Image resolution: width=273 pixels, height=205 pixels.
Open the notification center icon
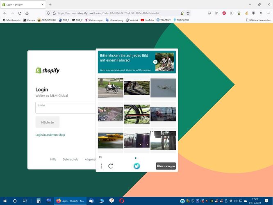point(266,201)
